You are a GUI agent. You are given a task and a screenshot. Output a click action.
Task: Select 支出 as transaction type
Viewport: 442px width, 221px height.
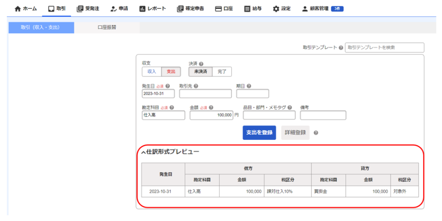(x=171, y=72)
